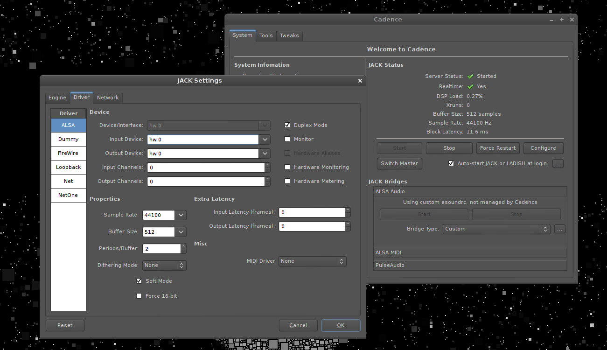Open the Sample Rate dropdown
The height and width of the screenshot is (350, 607).
(x=181, y=215)
